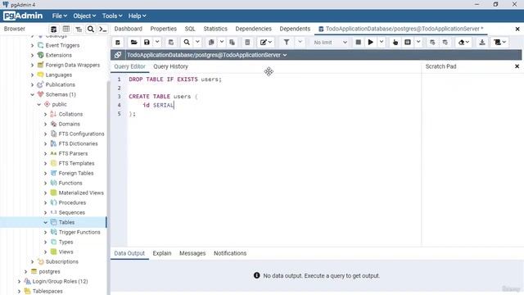Click Browser panel PSQL terminal icon
The width and height of the screenshot is (524, 295).
click(103, 29)
